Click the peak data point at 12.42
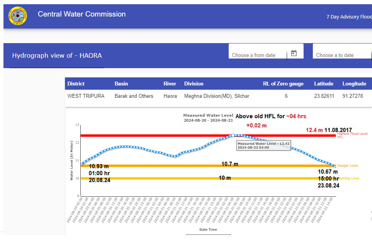Screen dimensions: 372x241 (233, 135)
